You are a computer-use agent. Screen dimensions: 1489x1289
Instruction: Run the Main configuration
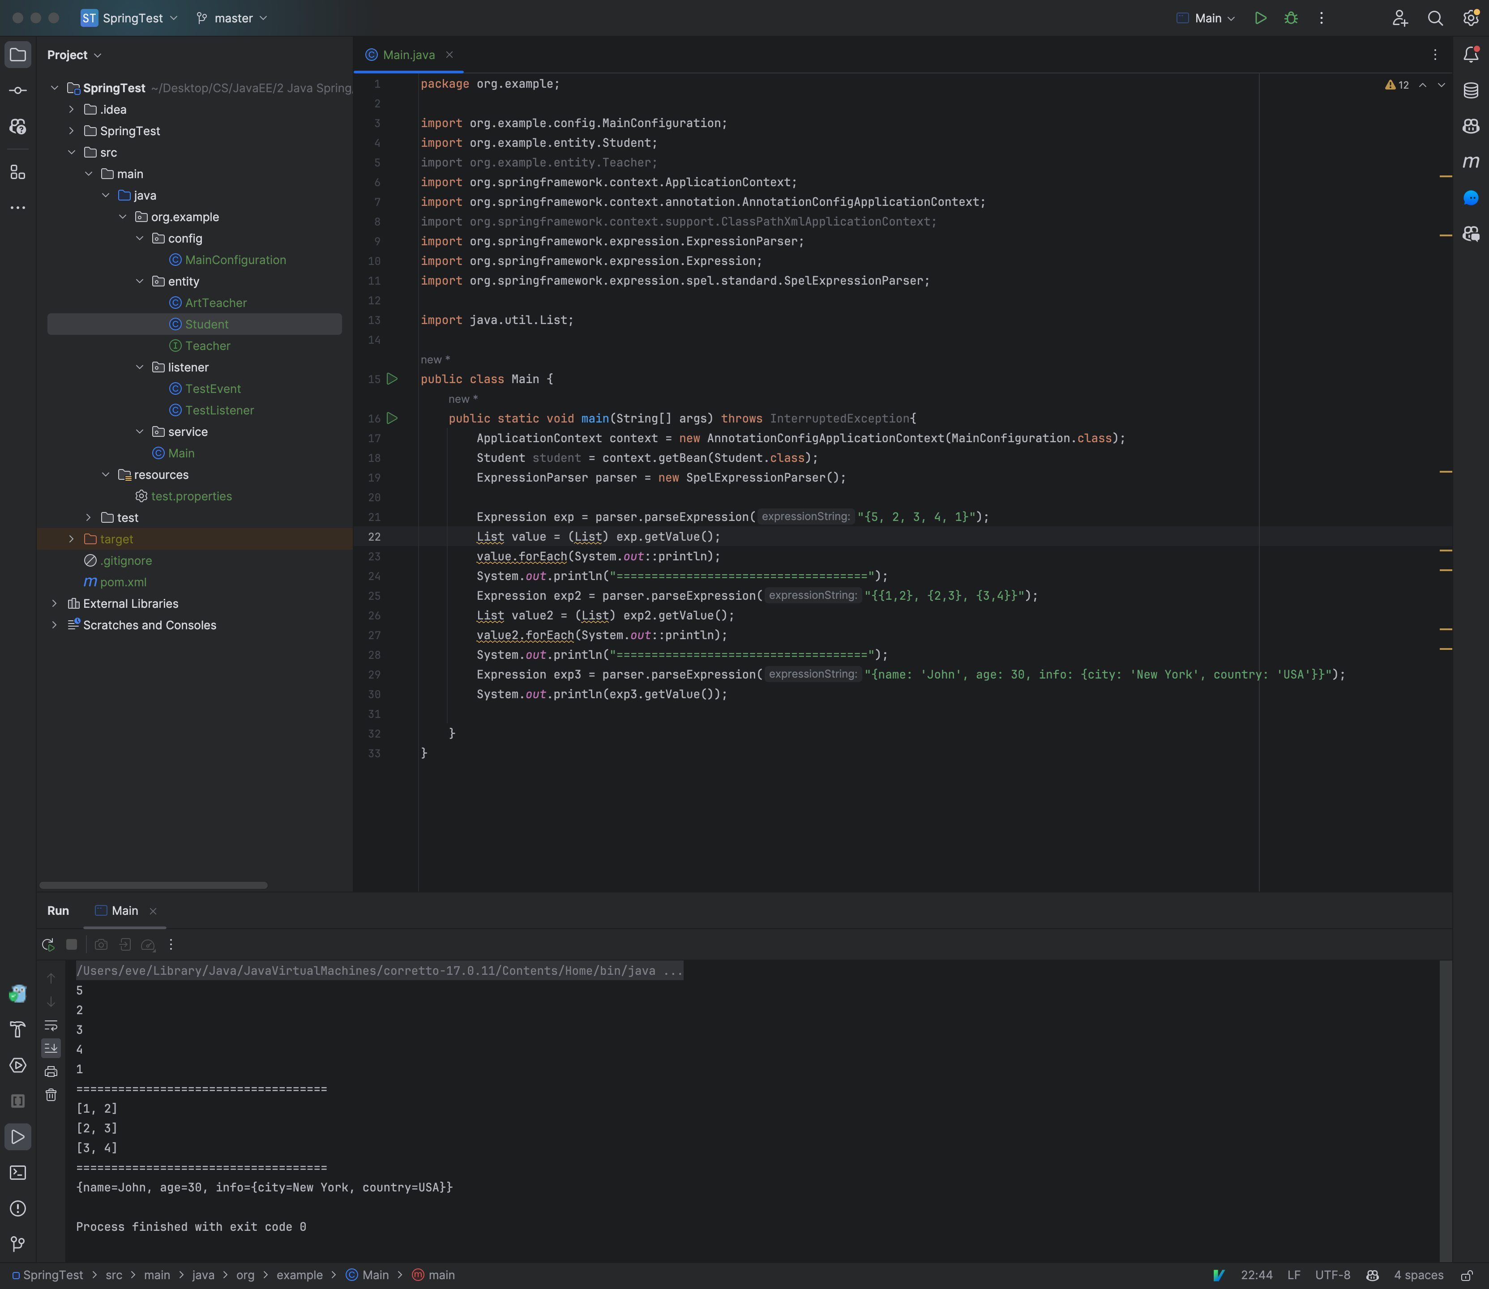[x=1260, y=18]
